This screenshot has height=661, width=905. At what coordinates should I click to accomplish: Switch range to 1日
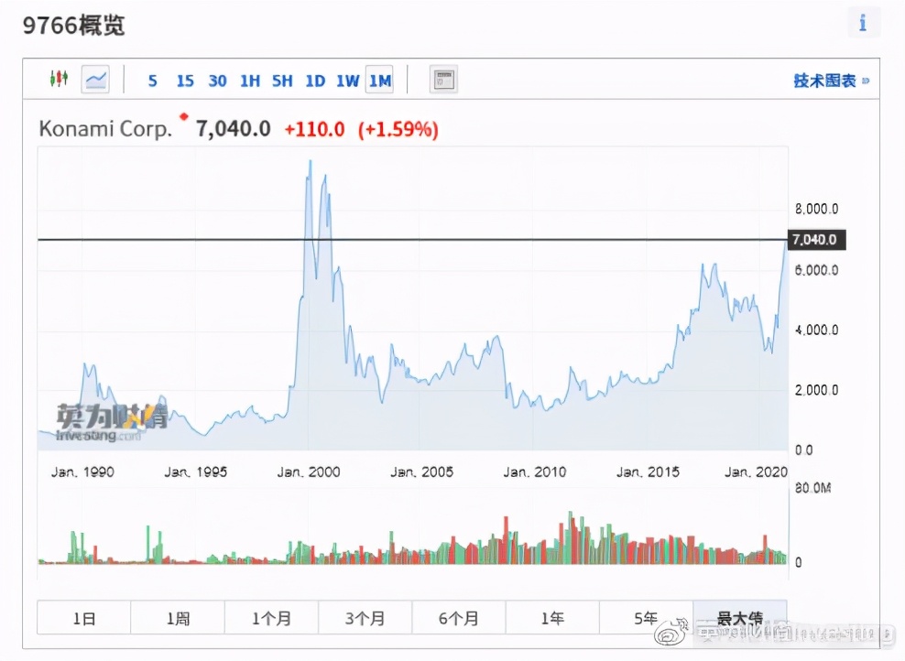pos(83,618)
